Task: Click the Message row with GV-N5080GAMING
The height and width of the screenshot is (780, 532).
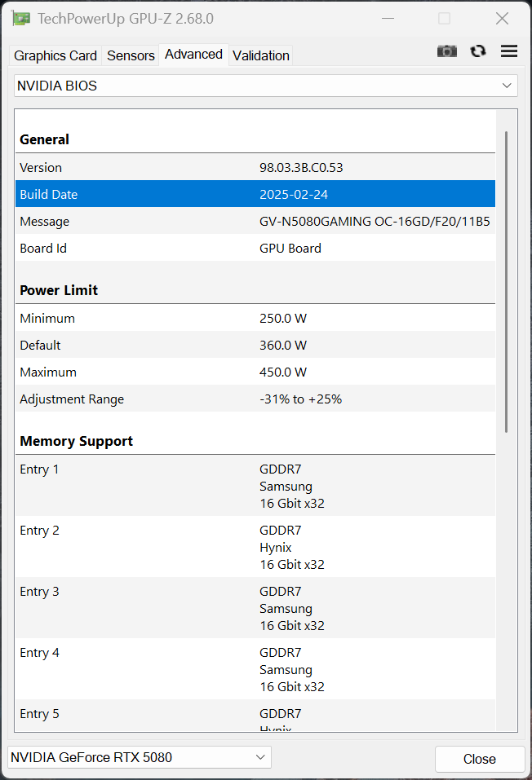Action: click(255, 221)
